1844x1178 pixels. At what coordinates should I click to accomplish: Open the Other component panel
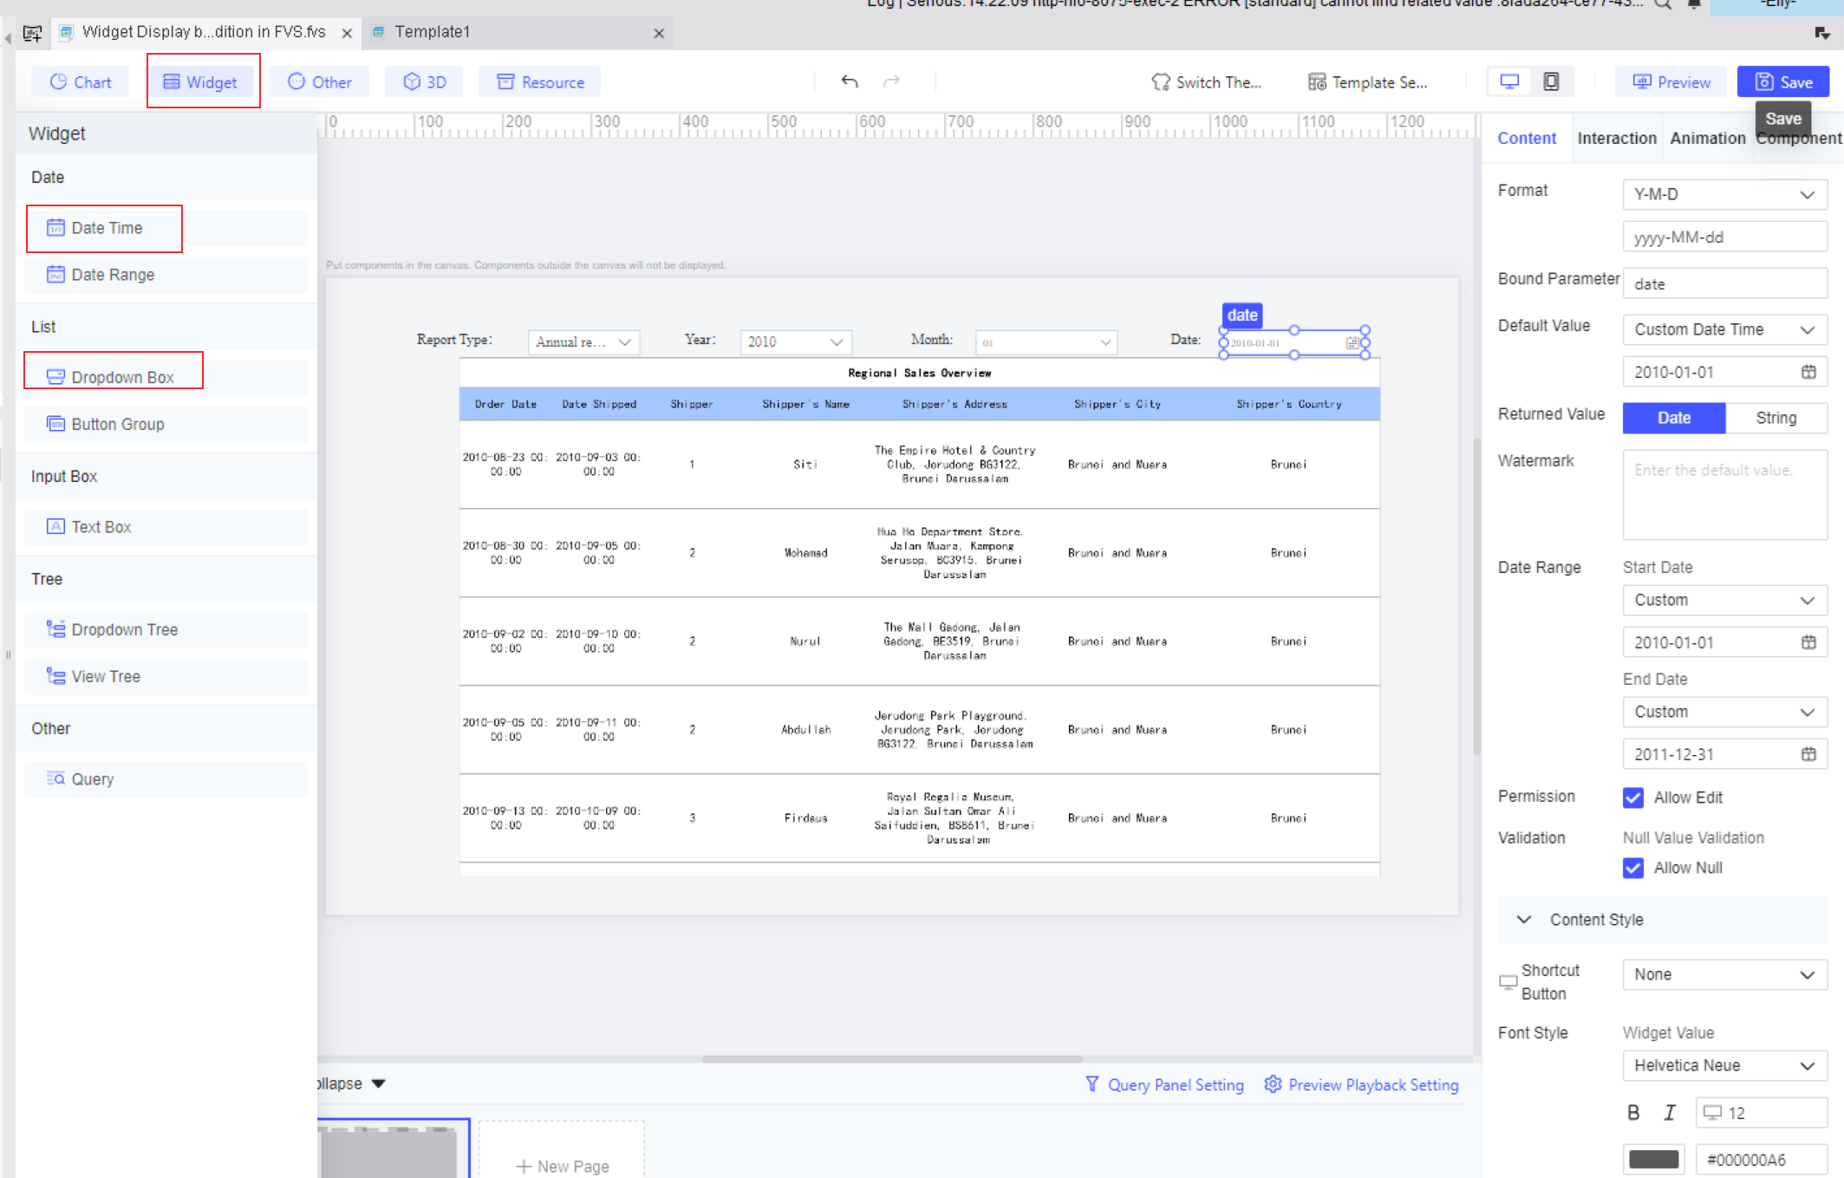pyautogui.click(x=319, y=82)
